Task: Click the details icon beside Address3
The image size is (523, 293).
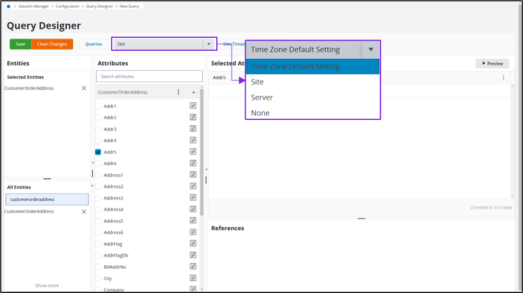Action: point(193,198)
